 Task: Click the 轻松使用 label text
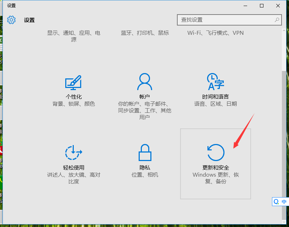pos(73,167)
